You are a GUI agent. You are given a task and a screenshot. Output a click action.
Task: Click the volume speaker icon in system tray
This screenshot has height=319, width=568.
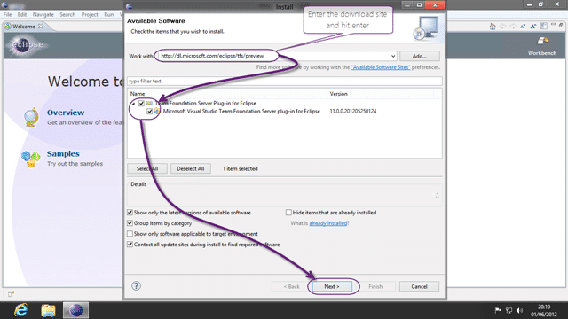[520, 310]
